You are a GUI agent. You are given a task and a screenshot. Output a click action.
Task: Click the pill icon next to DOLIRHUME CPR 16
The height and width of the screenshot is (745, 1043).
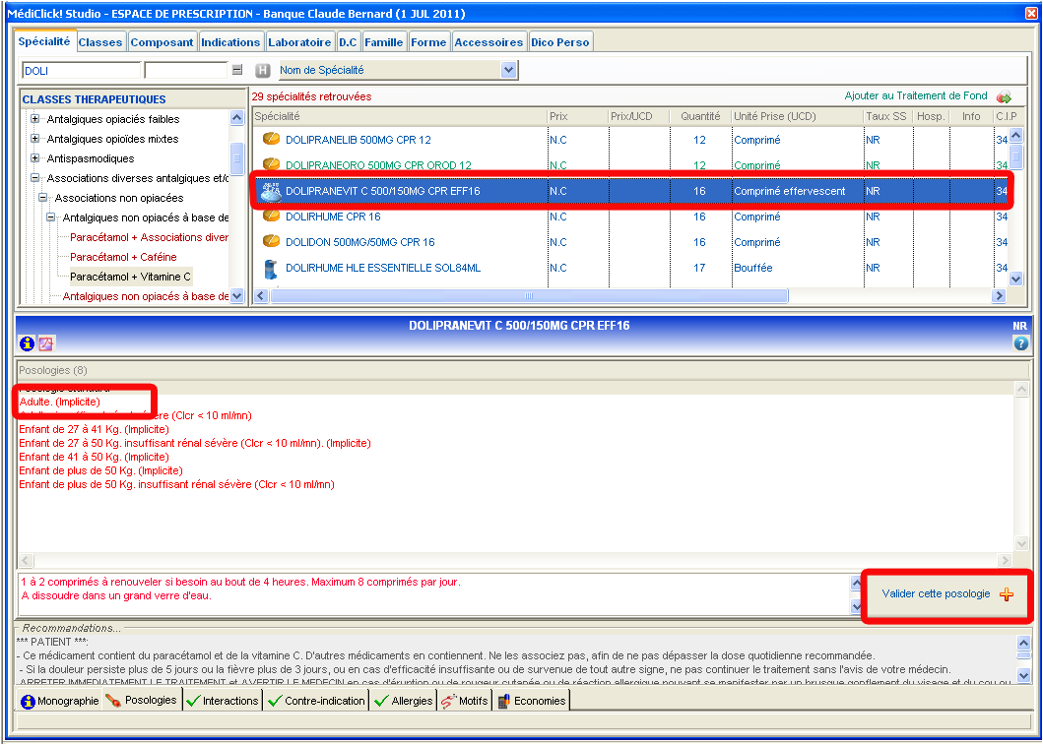click(x=271, y=216)
